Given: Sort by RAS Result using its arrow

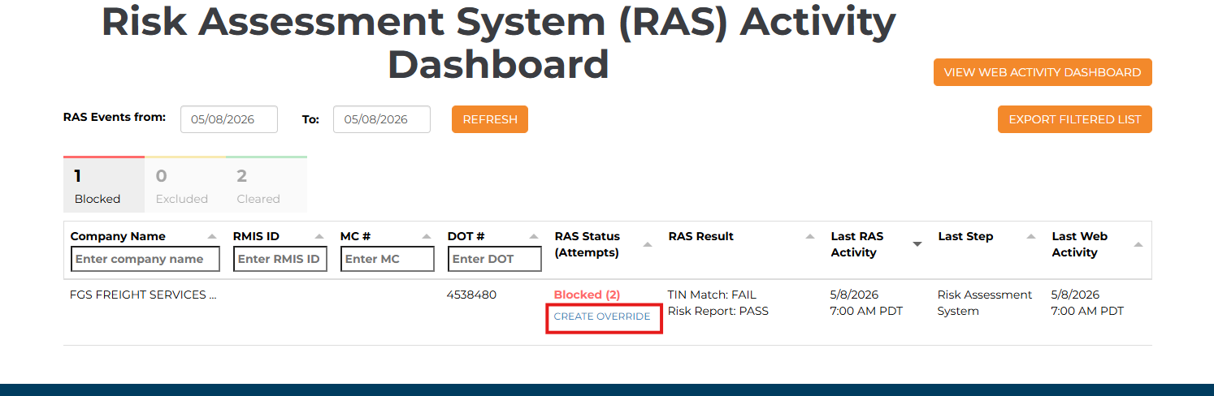Looking at the screenshot, I should [810, 237].
